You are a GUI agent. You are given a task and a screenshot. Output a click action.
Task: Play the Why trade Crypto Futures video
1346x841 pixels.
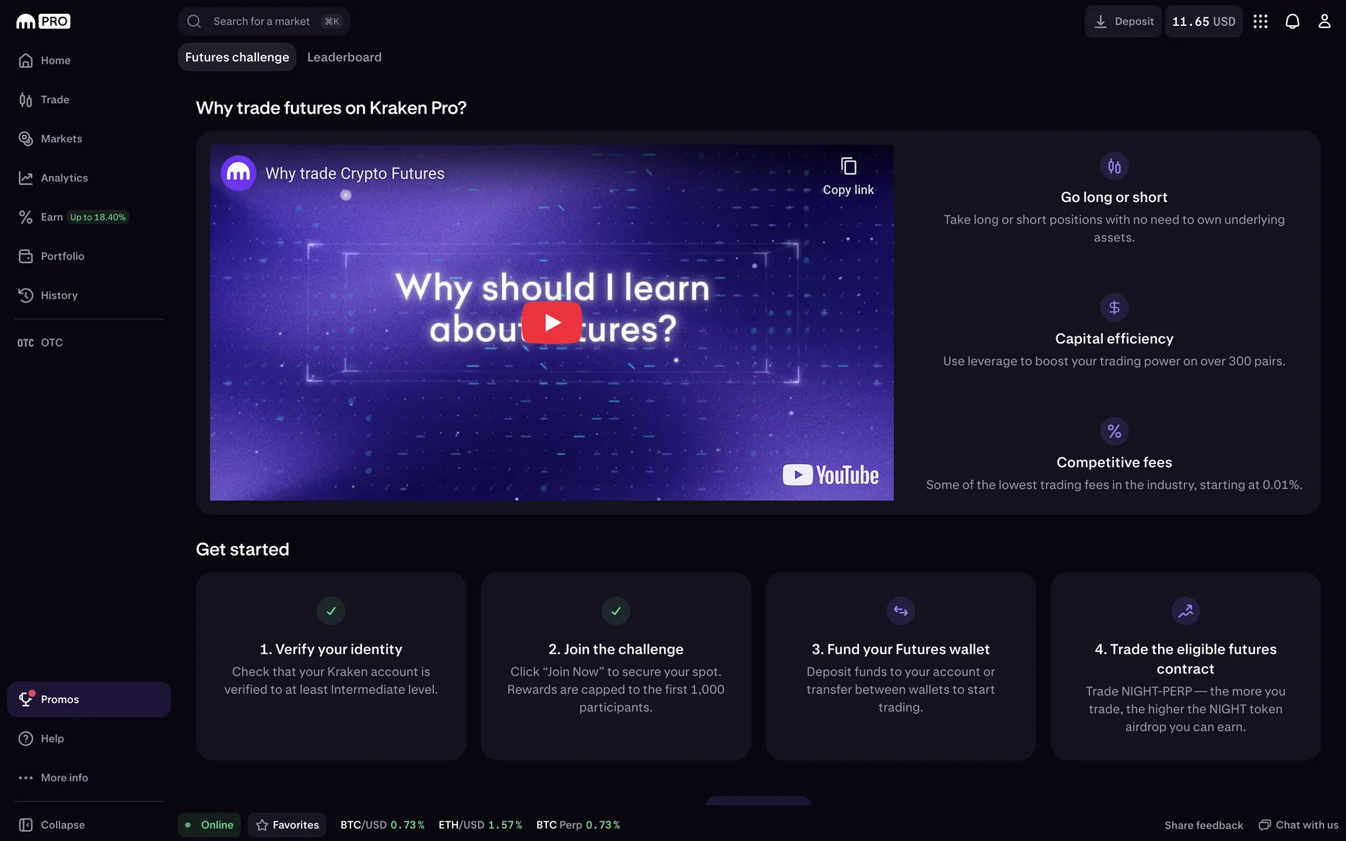click(552, 322)
